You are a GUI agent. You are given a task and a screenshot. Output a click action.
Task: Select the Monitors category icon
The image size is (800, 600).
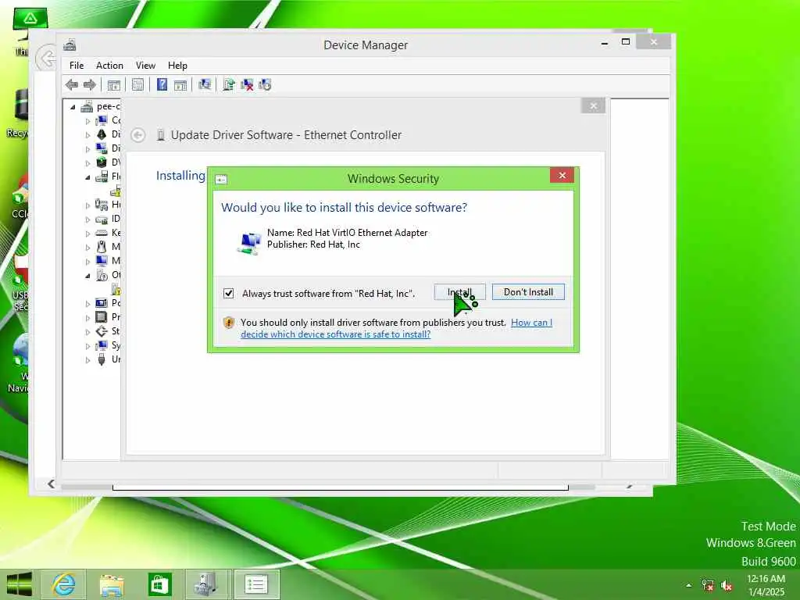(x=102, y=261)
